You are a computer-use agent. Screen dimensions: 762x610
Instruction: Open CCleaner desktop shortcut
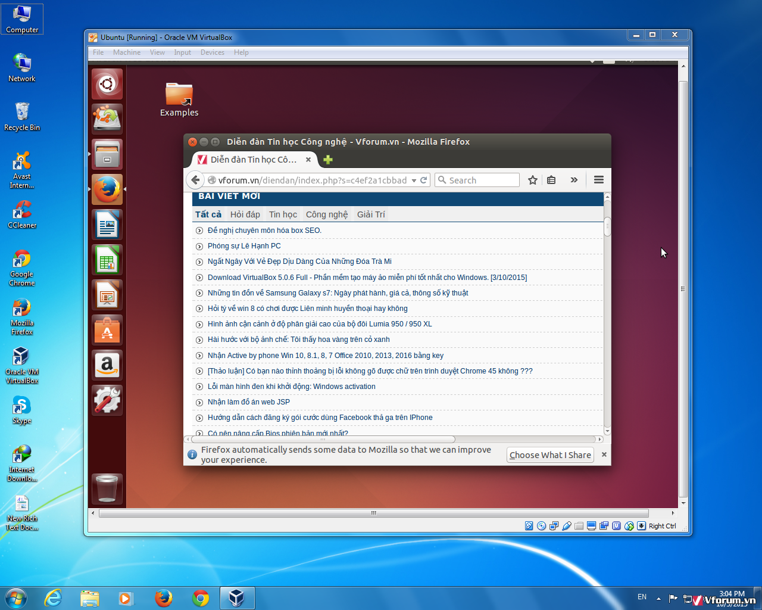pyautogui.click(x=22, y=214)
